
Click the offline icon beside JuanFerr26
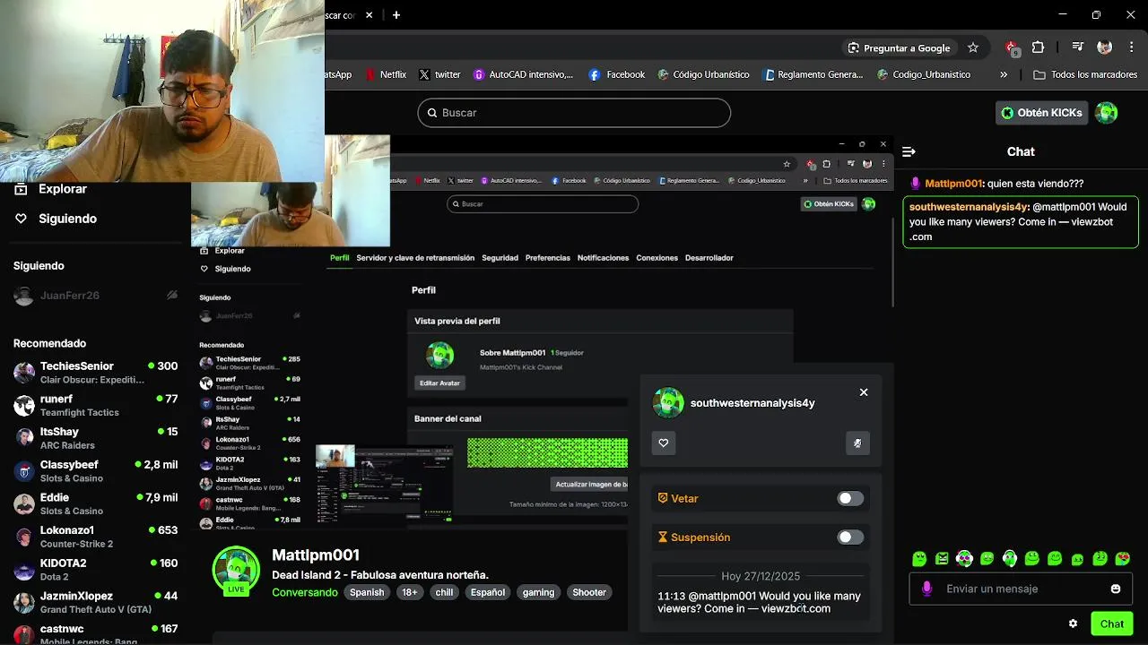172,295
